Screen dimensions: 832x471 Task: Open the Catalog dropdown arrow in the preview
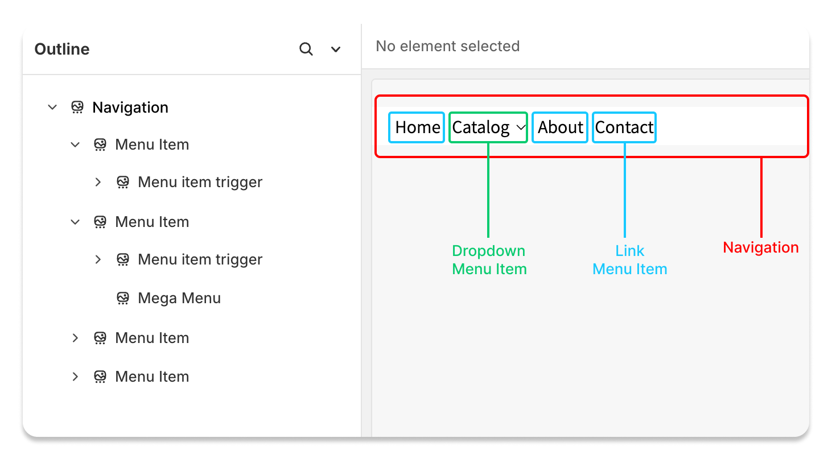point(521,127)
